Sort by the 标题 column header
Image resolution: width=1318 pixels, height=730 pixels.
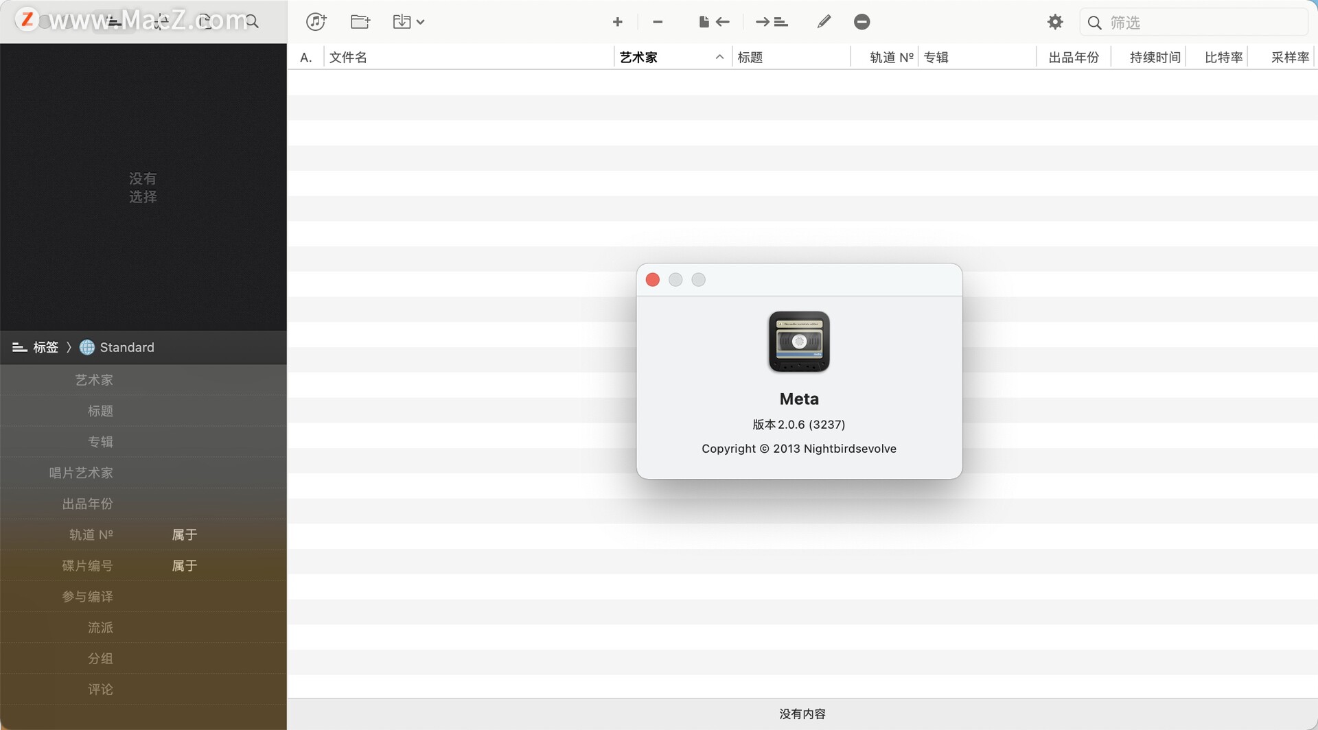pyautogui.click(x=791, y=58)
